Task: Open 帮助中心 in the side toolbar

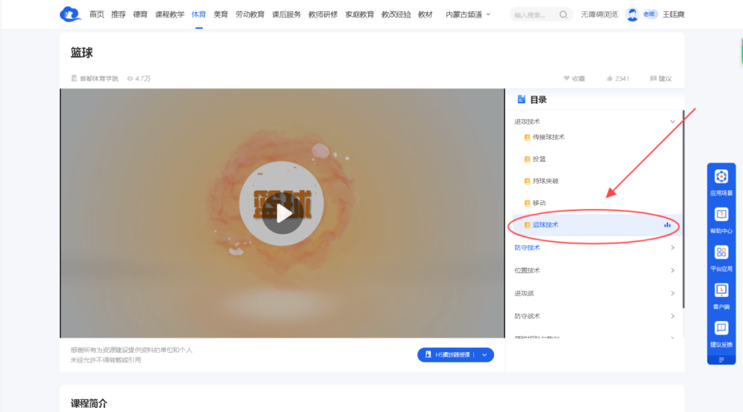Action: (x=721, y=220)
